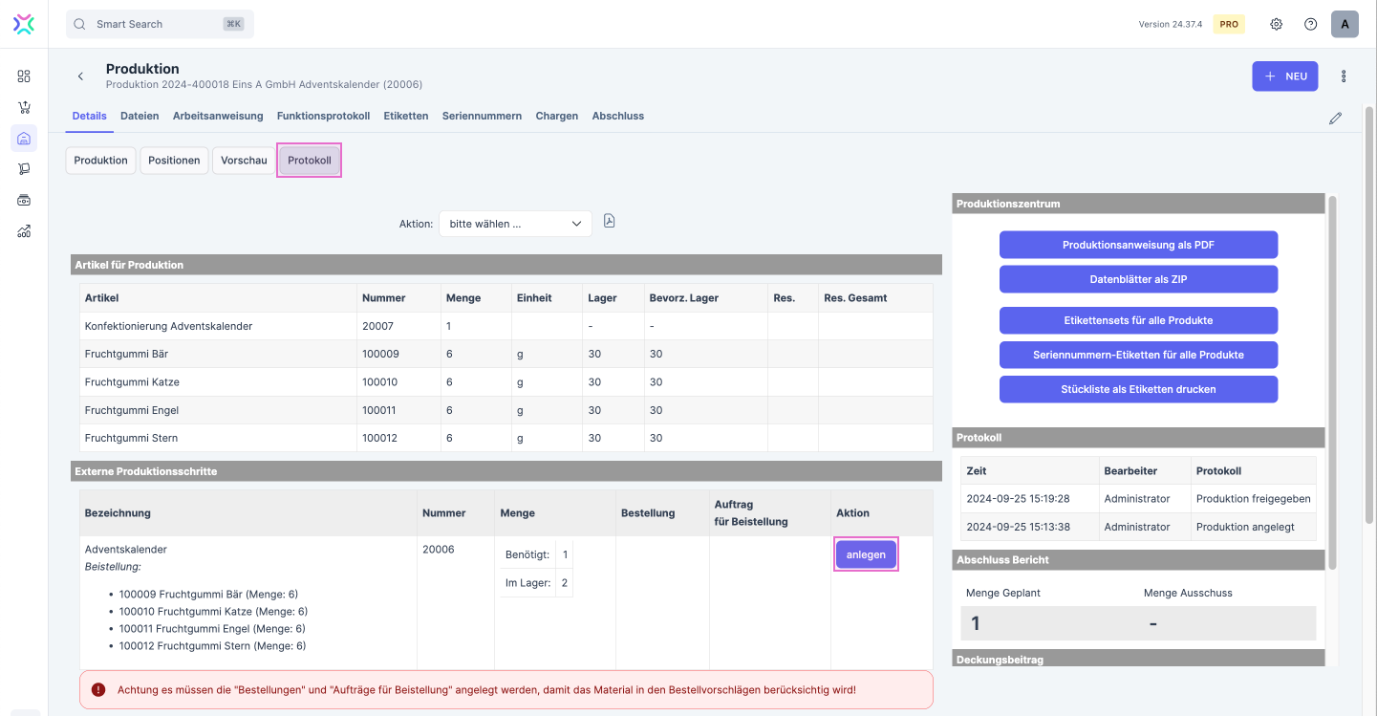Select the Positionen sub-tab

pyautogui.click(x=174, y=161)
